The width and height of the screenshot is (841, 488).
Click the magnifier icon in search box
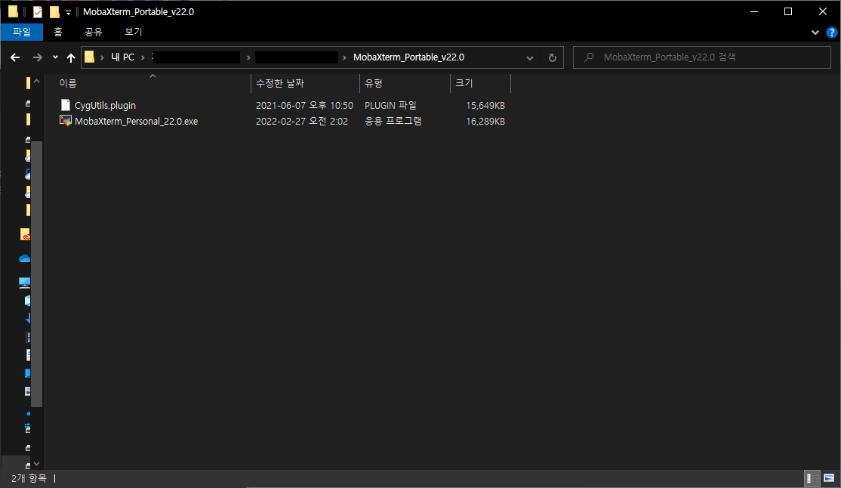click(589, 57)
